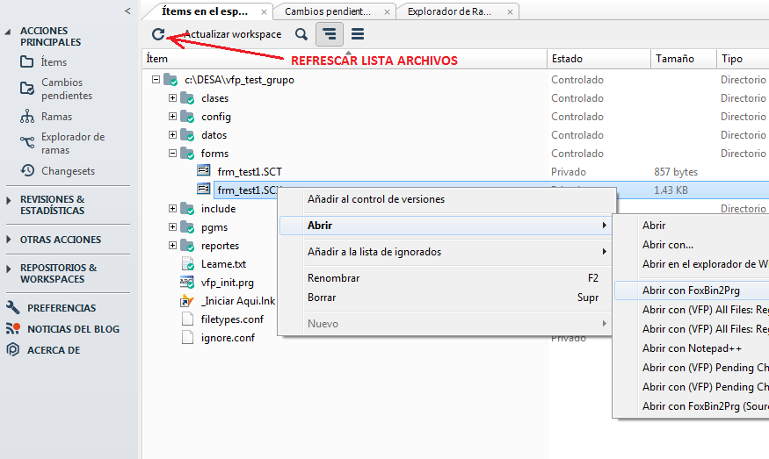Open Noticias del blog feed
Viewport: 769px width, 459px height.
pos(73,329)
